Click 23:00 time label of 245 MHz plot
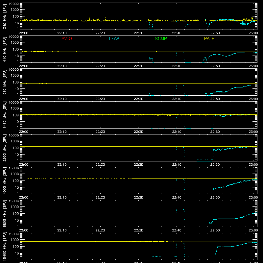Viewport: 263px width, 263px height. point(253,33)
